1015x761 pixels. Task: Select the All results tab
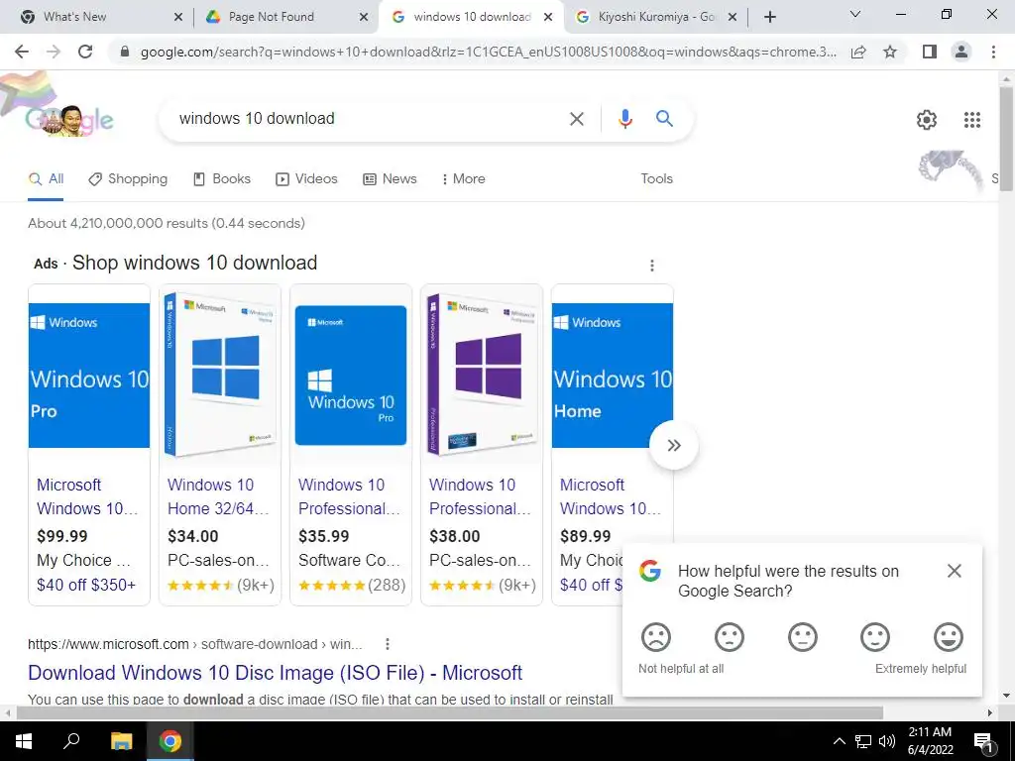coord(46,178)
